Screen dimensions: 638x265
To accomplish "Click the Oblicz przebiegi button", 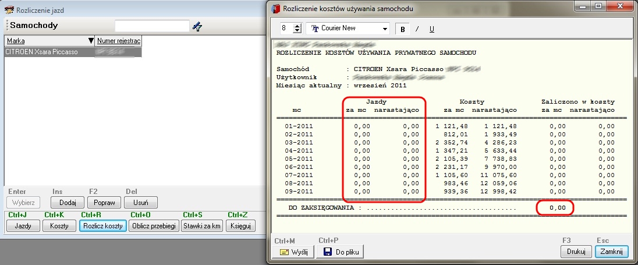I will pos(154,225).
